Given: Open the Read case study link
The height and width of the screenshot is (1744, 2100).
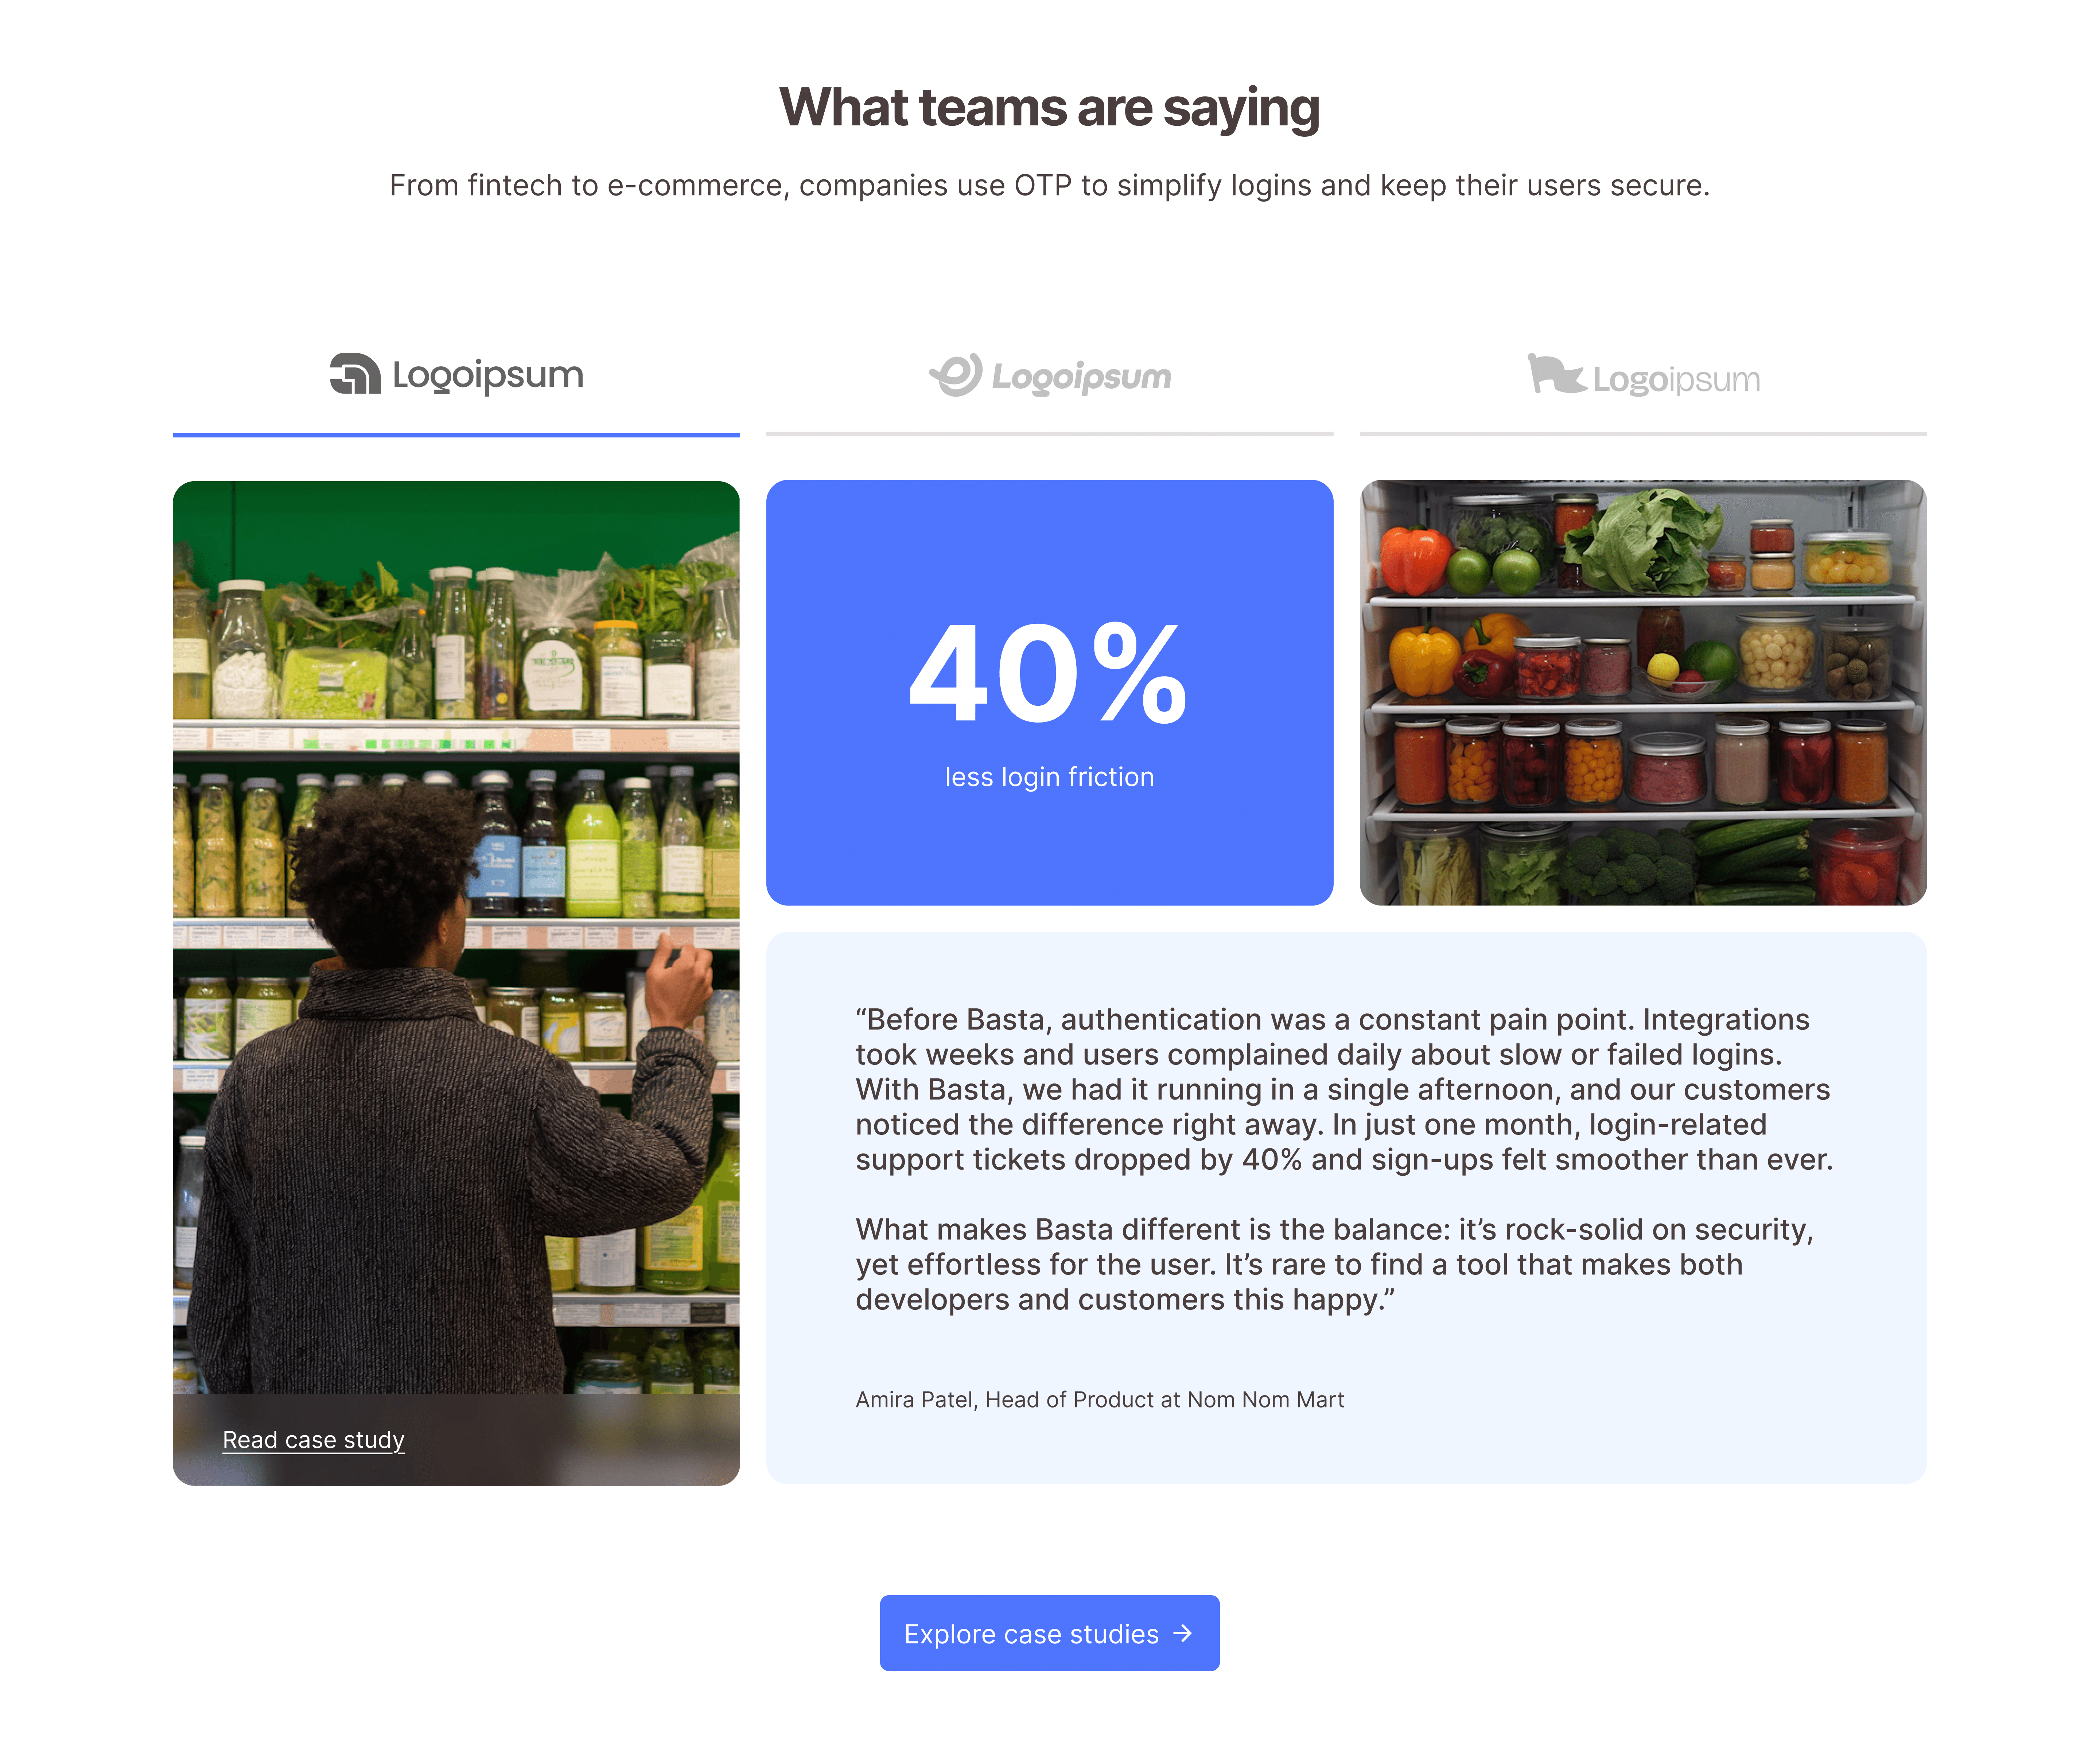Looking at the screenshot, I should (313, 1440).
